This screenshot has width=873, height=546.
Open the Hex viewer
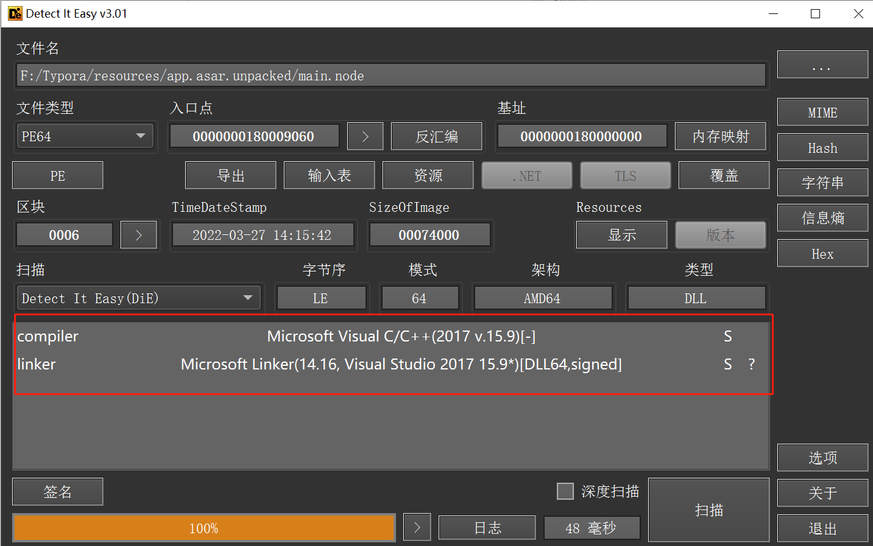click(x=822, y=253)
